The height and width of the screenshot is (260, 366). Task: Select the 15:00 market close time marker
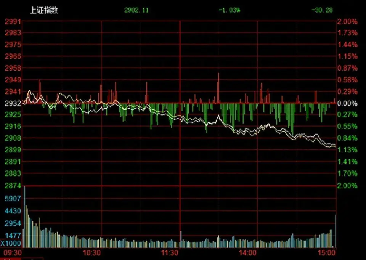[x=327, y=253]
